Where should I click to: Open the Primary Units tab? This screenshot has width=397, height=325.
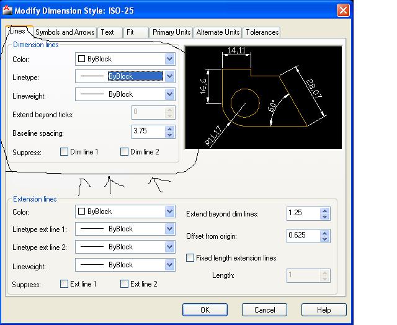[x=171, y=32]
